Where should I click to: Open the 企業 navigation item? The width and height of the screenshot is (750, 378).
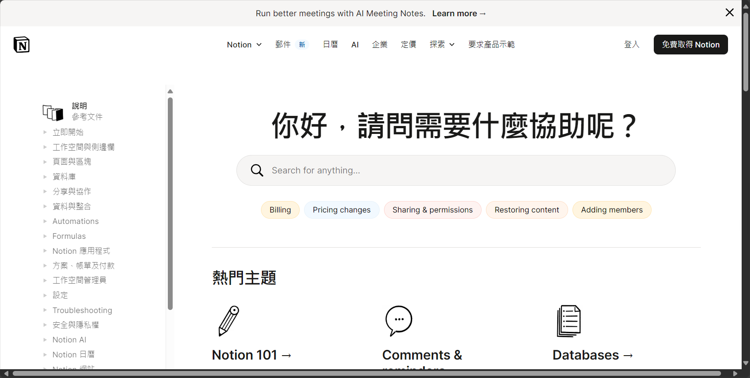380,44
